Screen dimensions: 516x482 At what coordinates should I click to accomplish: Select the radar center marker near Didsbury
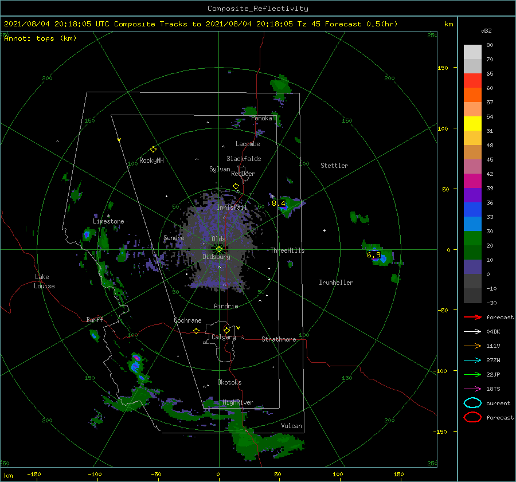(219, 249)
